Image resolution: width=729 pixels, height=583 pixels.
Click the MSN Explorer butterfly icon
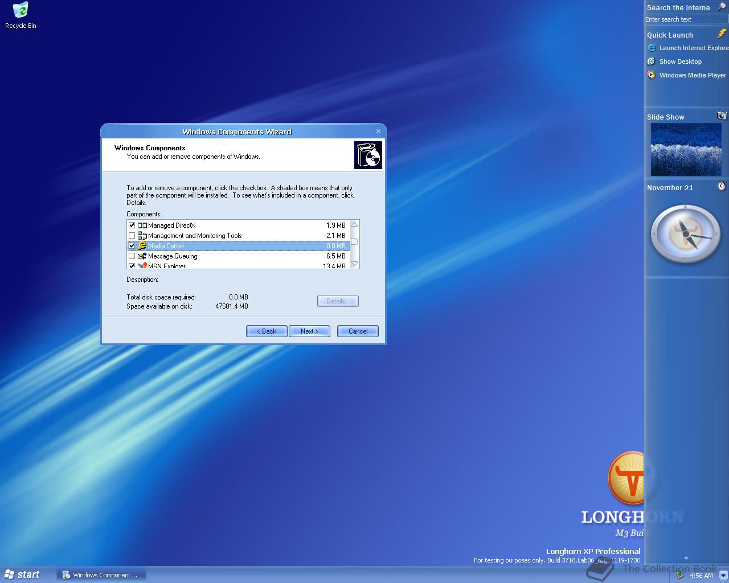coord(142,265)
